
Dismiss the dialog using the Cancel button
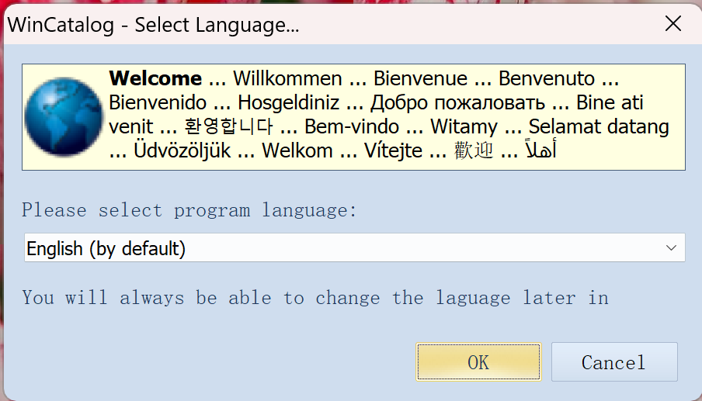(614, 362)
